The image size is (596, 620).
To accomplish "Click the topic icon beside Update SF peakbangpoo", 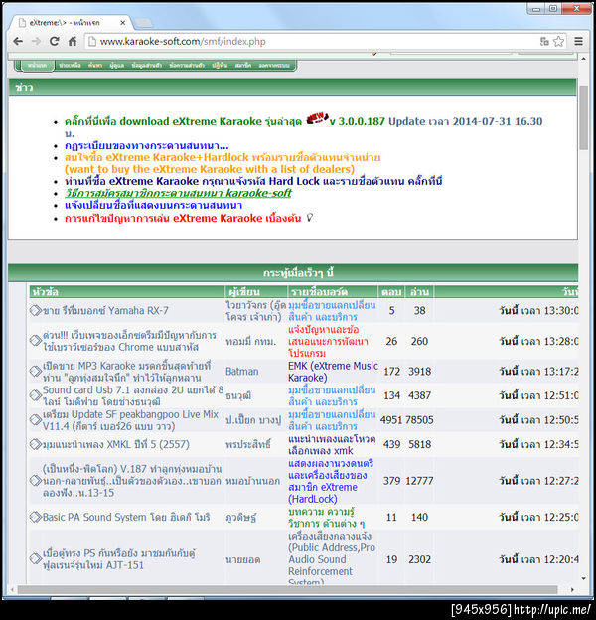I will [35, 420].
